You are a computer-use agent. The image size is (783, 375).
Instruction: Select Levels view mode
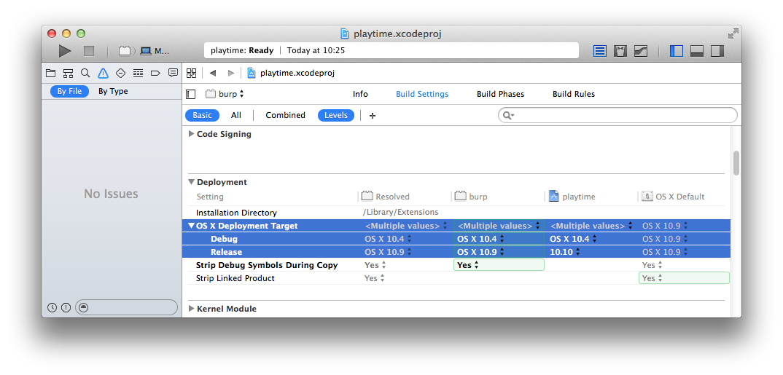tap(336, 115)
